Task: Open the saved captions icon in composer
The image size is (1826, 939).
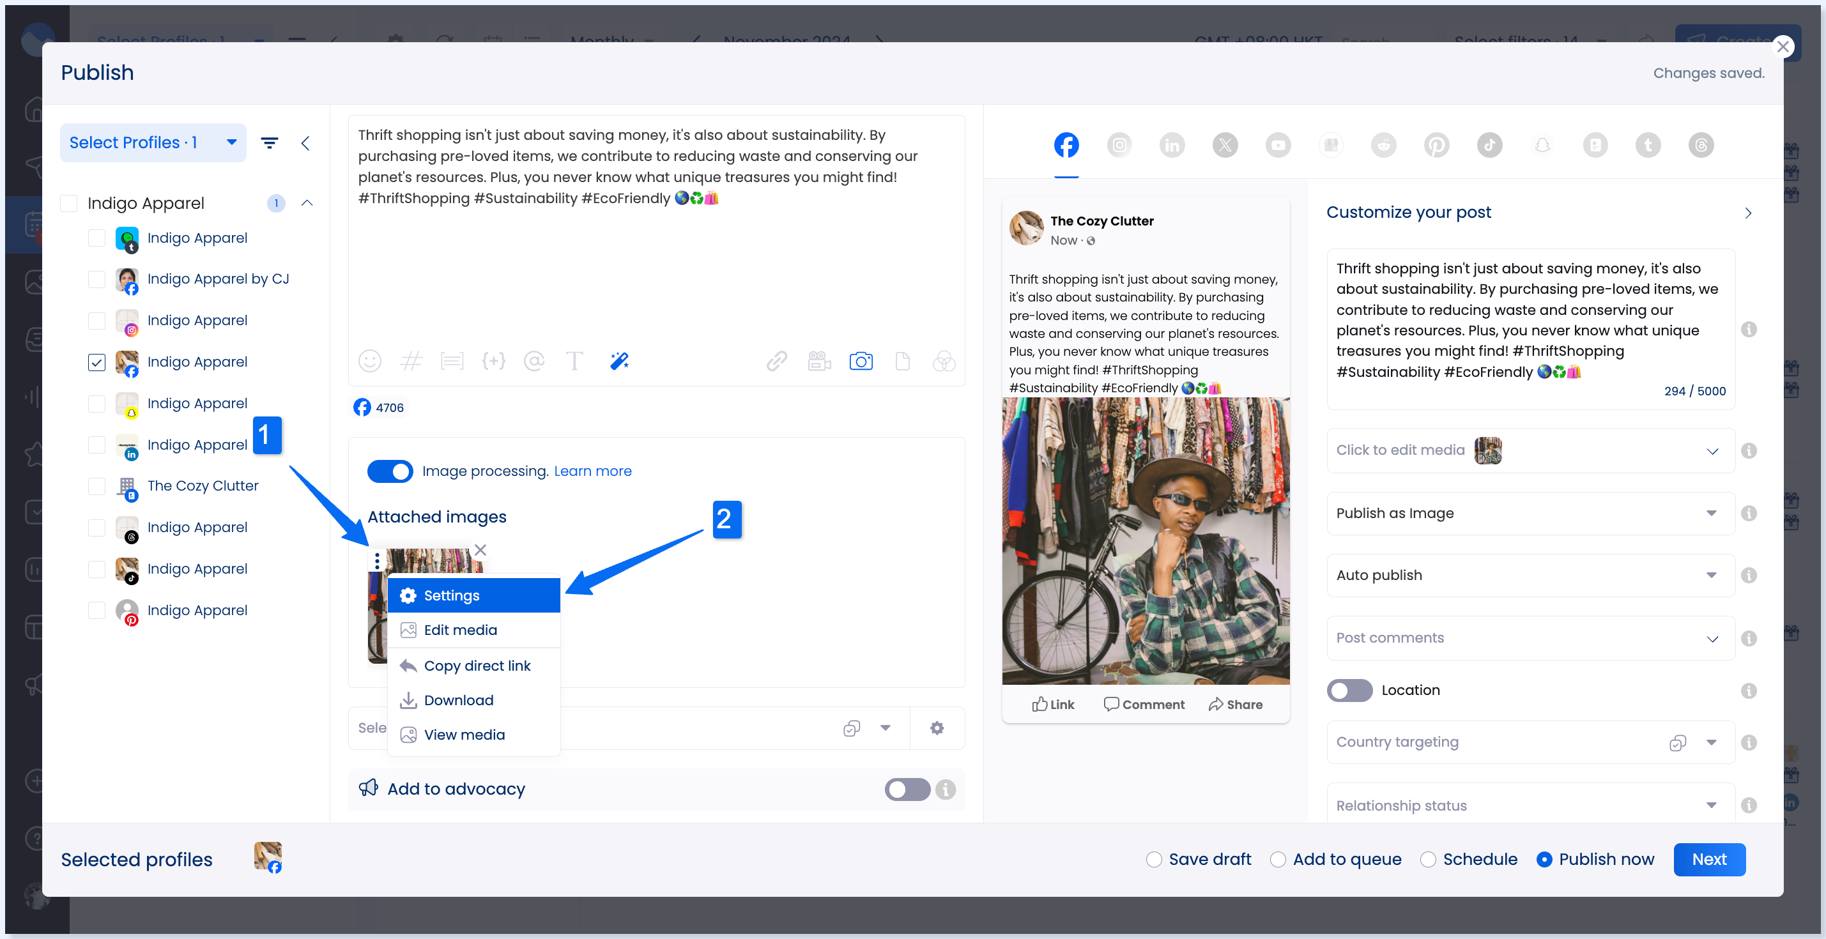Action: [452, 362]
